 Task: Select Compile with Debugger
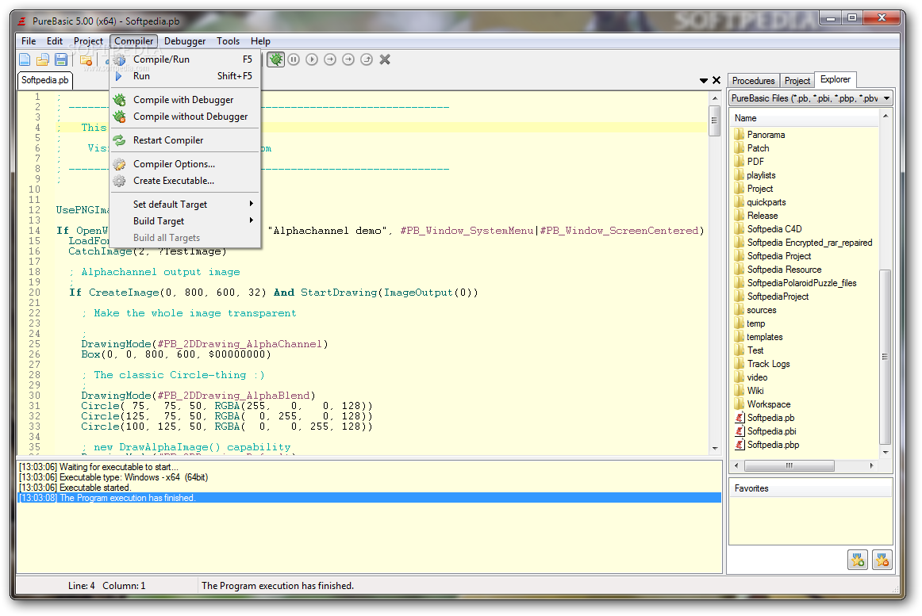(x=185, y=100)
